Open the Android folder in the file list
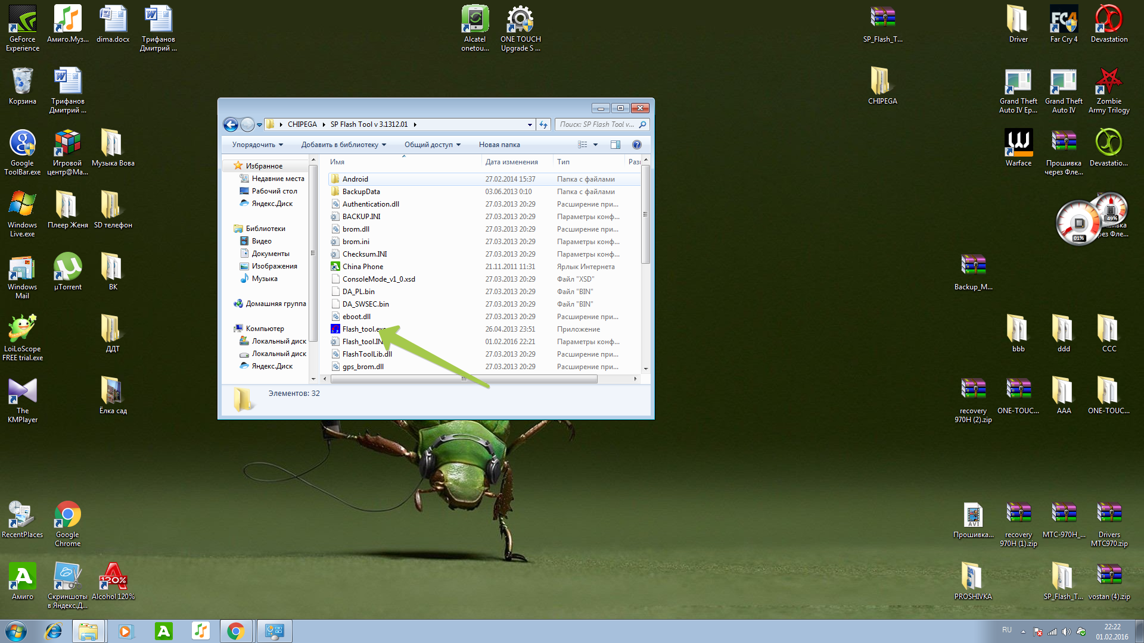1144x643 pixels. click(x=355, y=179)
